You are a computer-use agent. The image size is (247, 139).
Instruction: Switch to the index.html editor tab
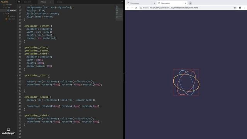pos(27,2)
